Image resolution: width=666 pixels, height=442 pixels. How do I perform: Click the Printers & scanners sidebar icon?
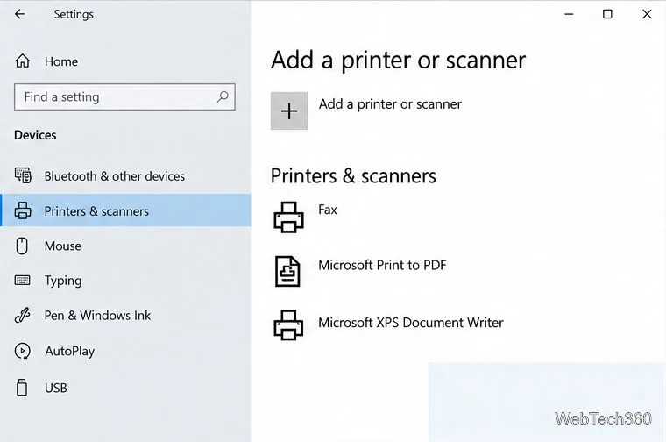click(23, 210)
